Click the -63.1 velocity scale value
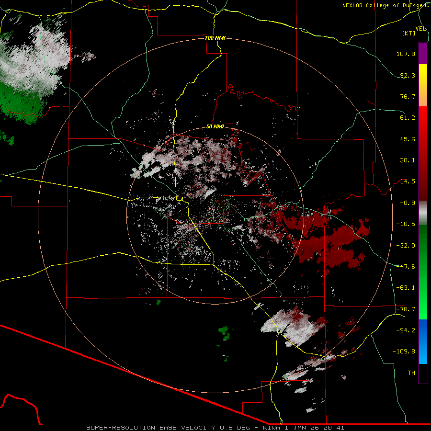Viewport: 431px width, 431px height. pos(406,288)
